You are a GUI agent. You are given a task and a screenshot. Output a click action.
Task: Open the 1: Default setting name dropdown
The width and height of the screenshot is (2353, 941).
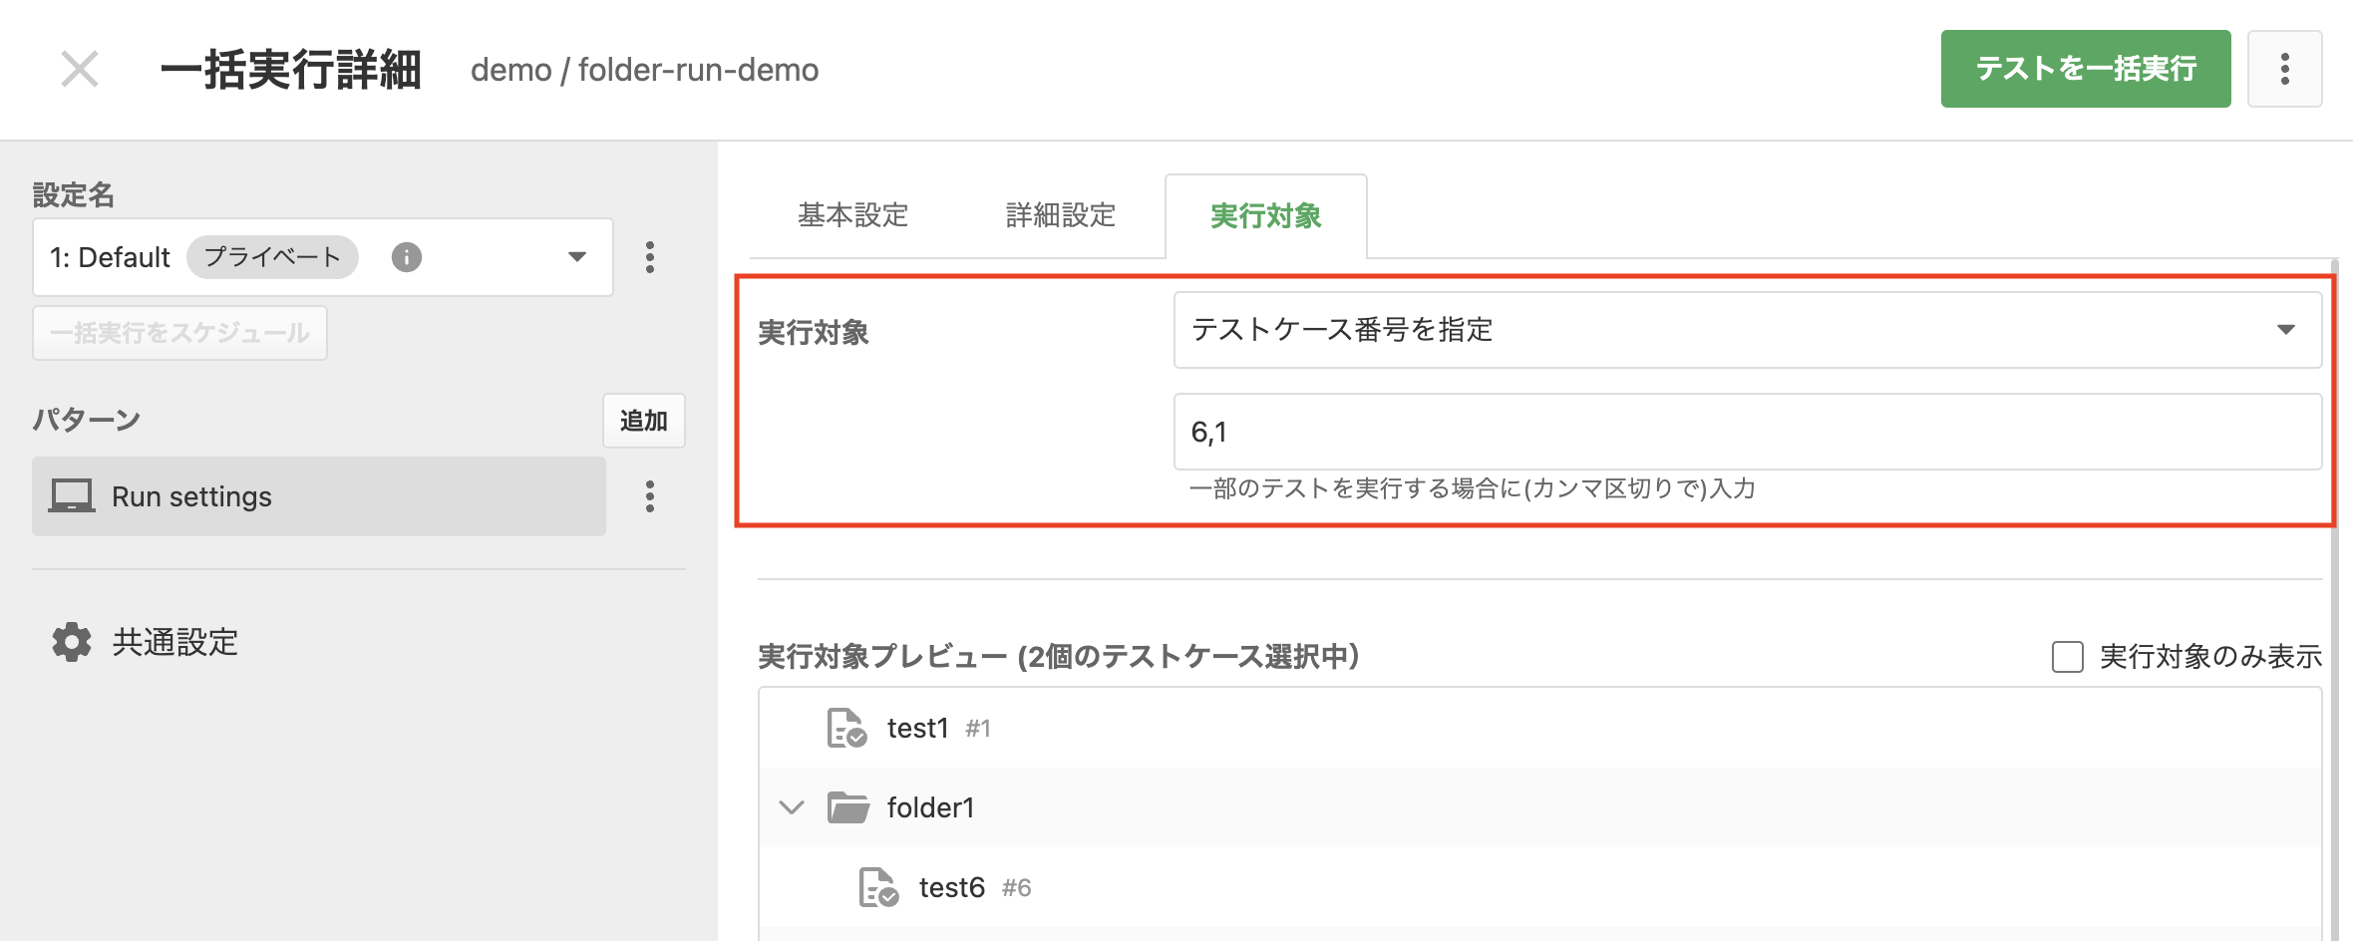tap(323, 257)
